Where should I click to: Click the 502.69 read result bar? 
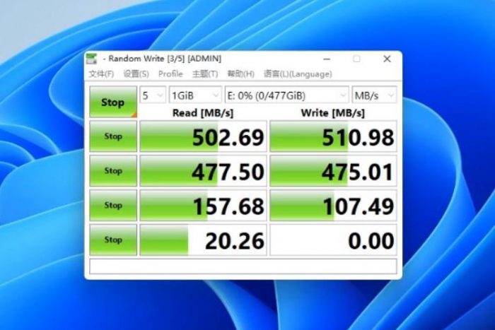(x=204, y=137)
